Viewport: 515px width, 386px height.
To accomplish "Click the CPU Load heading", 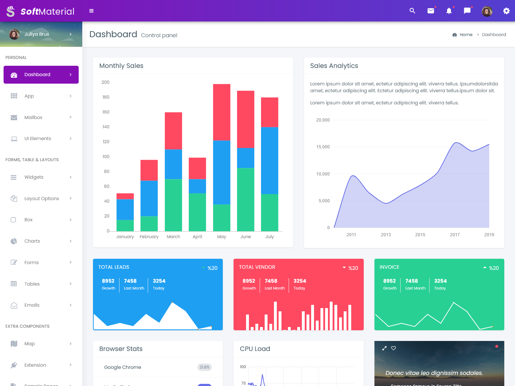I will [x=255, y=349].
